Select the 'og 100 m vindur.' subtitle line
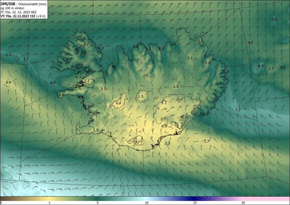 tap(12, 8)
